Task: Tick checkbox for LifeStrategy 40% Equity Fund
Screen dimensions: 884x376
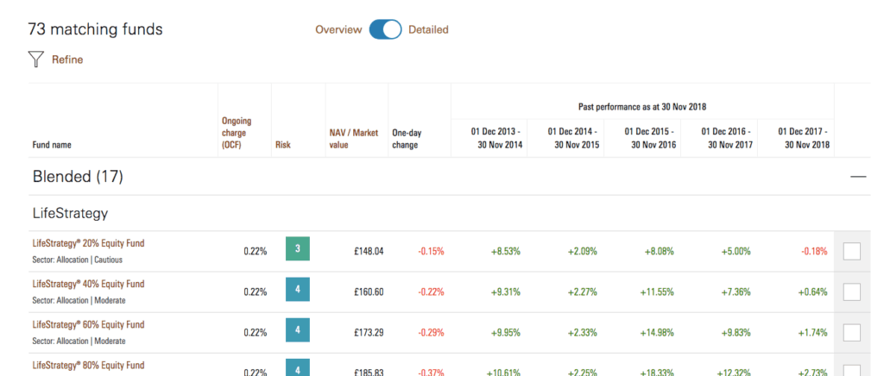Action: (x=852, y=291)
